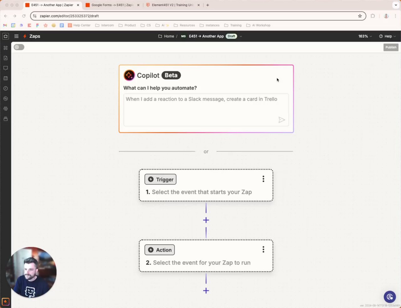
Task: Close the Google Forms -> E451 tab
Action: point(138,5)
